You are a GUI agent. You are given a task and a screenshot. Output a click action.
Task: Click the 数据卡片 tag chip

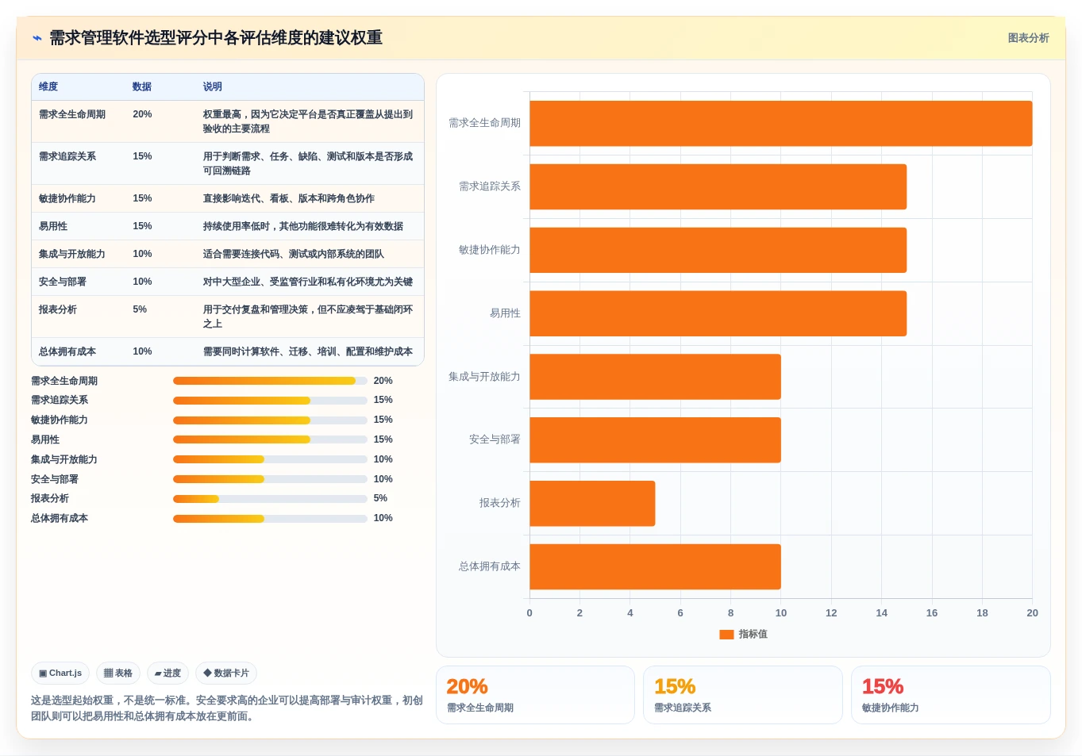tap(226, 673)
